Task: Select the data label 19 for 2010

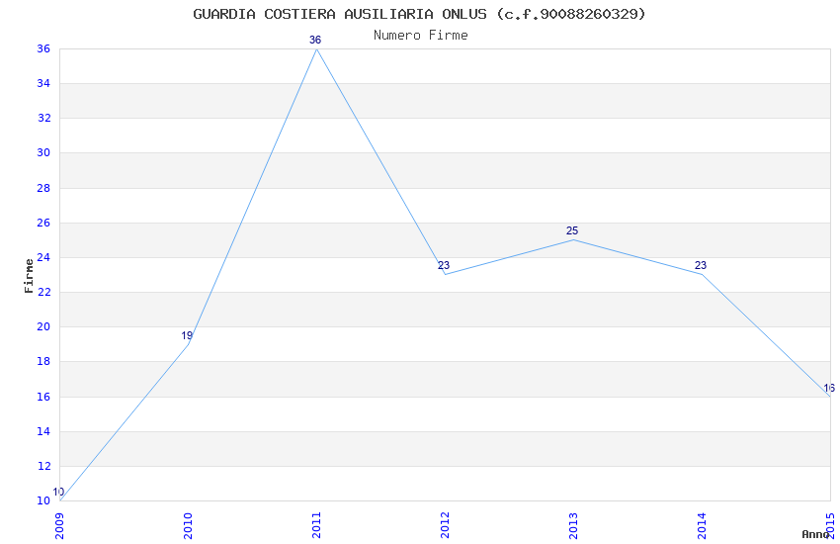Action: pos(187,336)
